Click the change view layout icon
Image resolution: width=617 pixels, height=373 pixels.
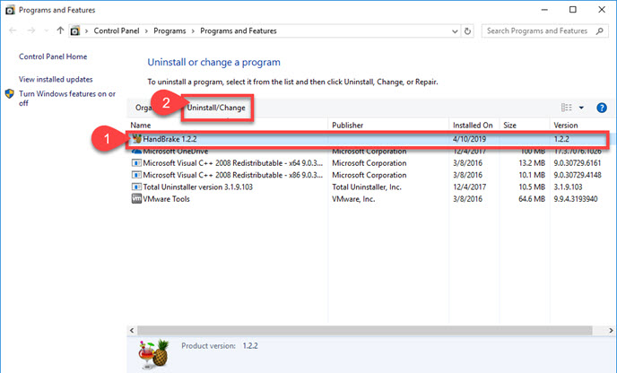point(566,108)
